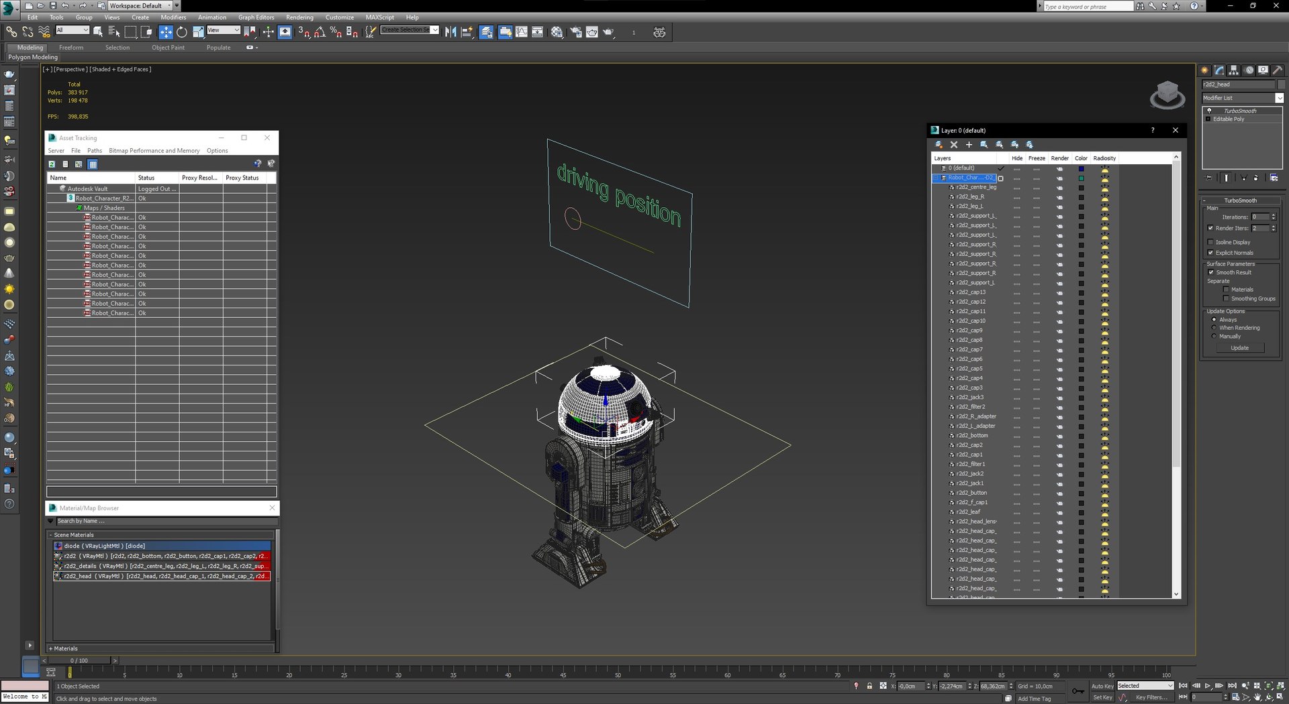The width and height of the screenshot is (1289, 704).
Task: Toggle Smooth Result checkbox
Action: click(1211, 272)
